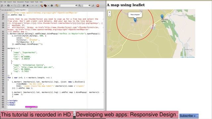Open the Build menu
The height and width of the screenshot is (119, 212).
pos(32,2)
